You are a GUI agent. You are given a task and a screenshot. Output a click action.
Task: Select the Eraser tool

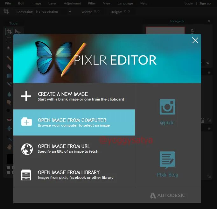coord(9,67)
